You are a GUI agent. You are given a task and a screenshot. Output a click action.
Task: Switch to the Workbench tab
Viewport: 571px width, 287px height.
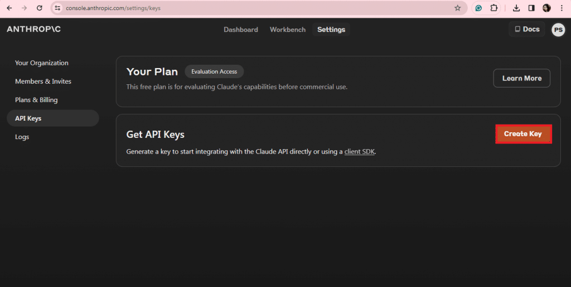tap(288, 30)
